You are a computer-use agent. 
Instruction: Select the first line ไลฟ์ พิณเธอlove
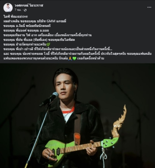(x=16, y=17)
